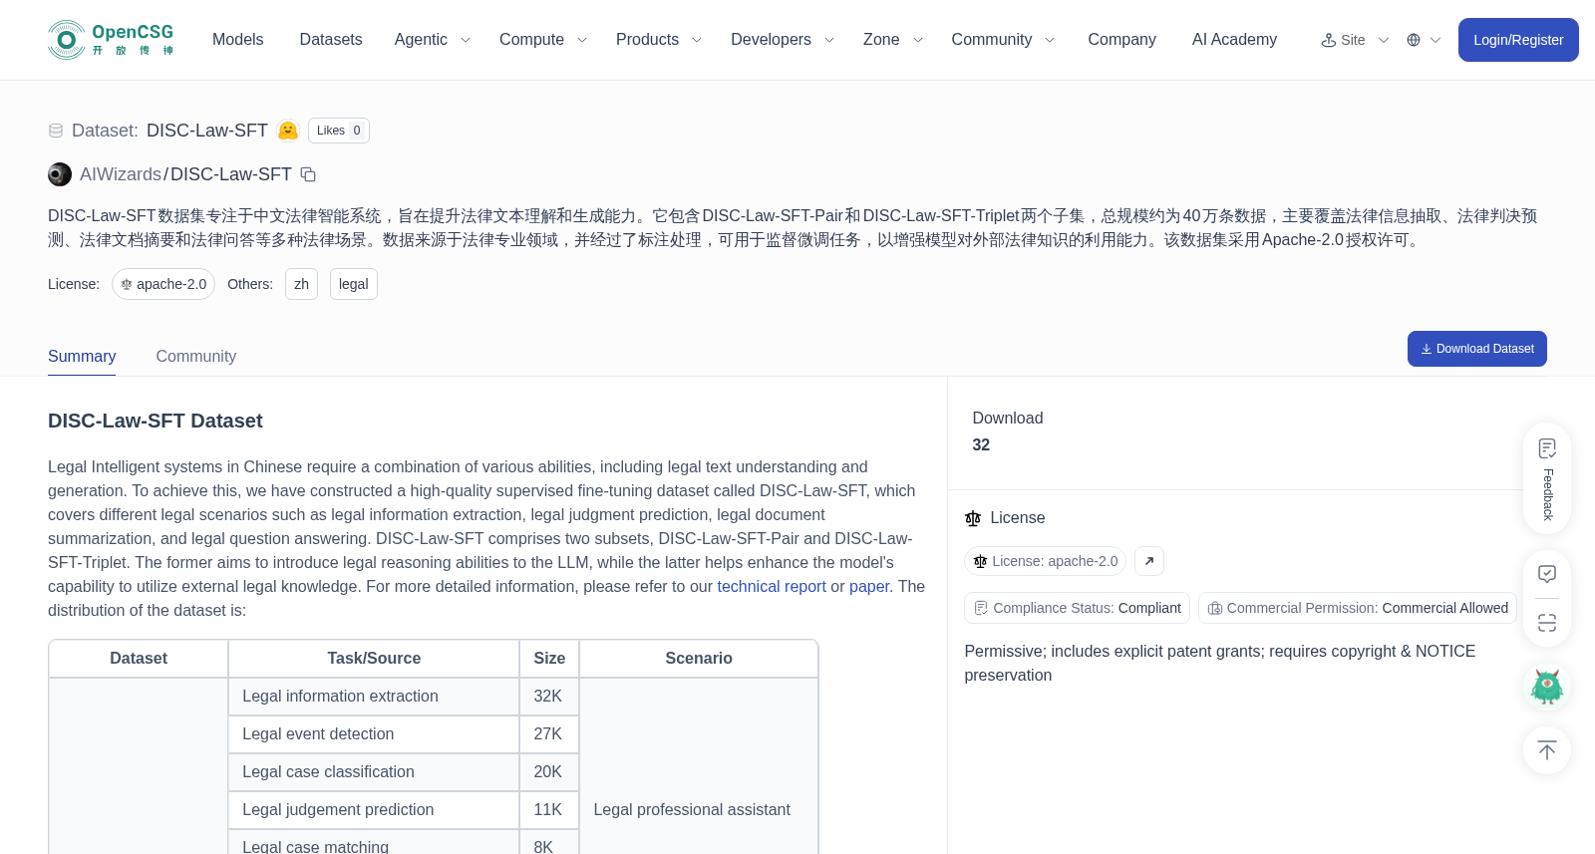The width and height of the screenshot is (1595, 854).
Task: Open the technical report link
Action: (772, 587)
